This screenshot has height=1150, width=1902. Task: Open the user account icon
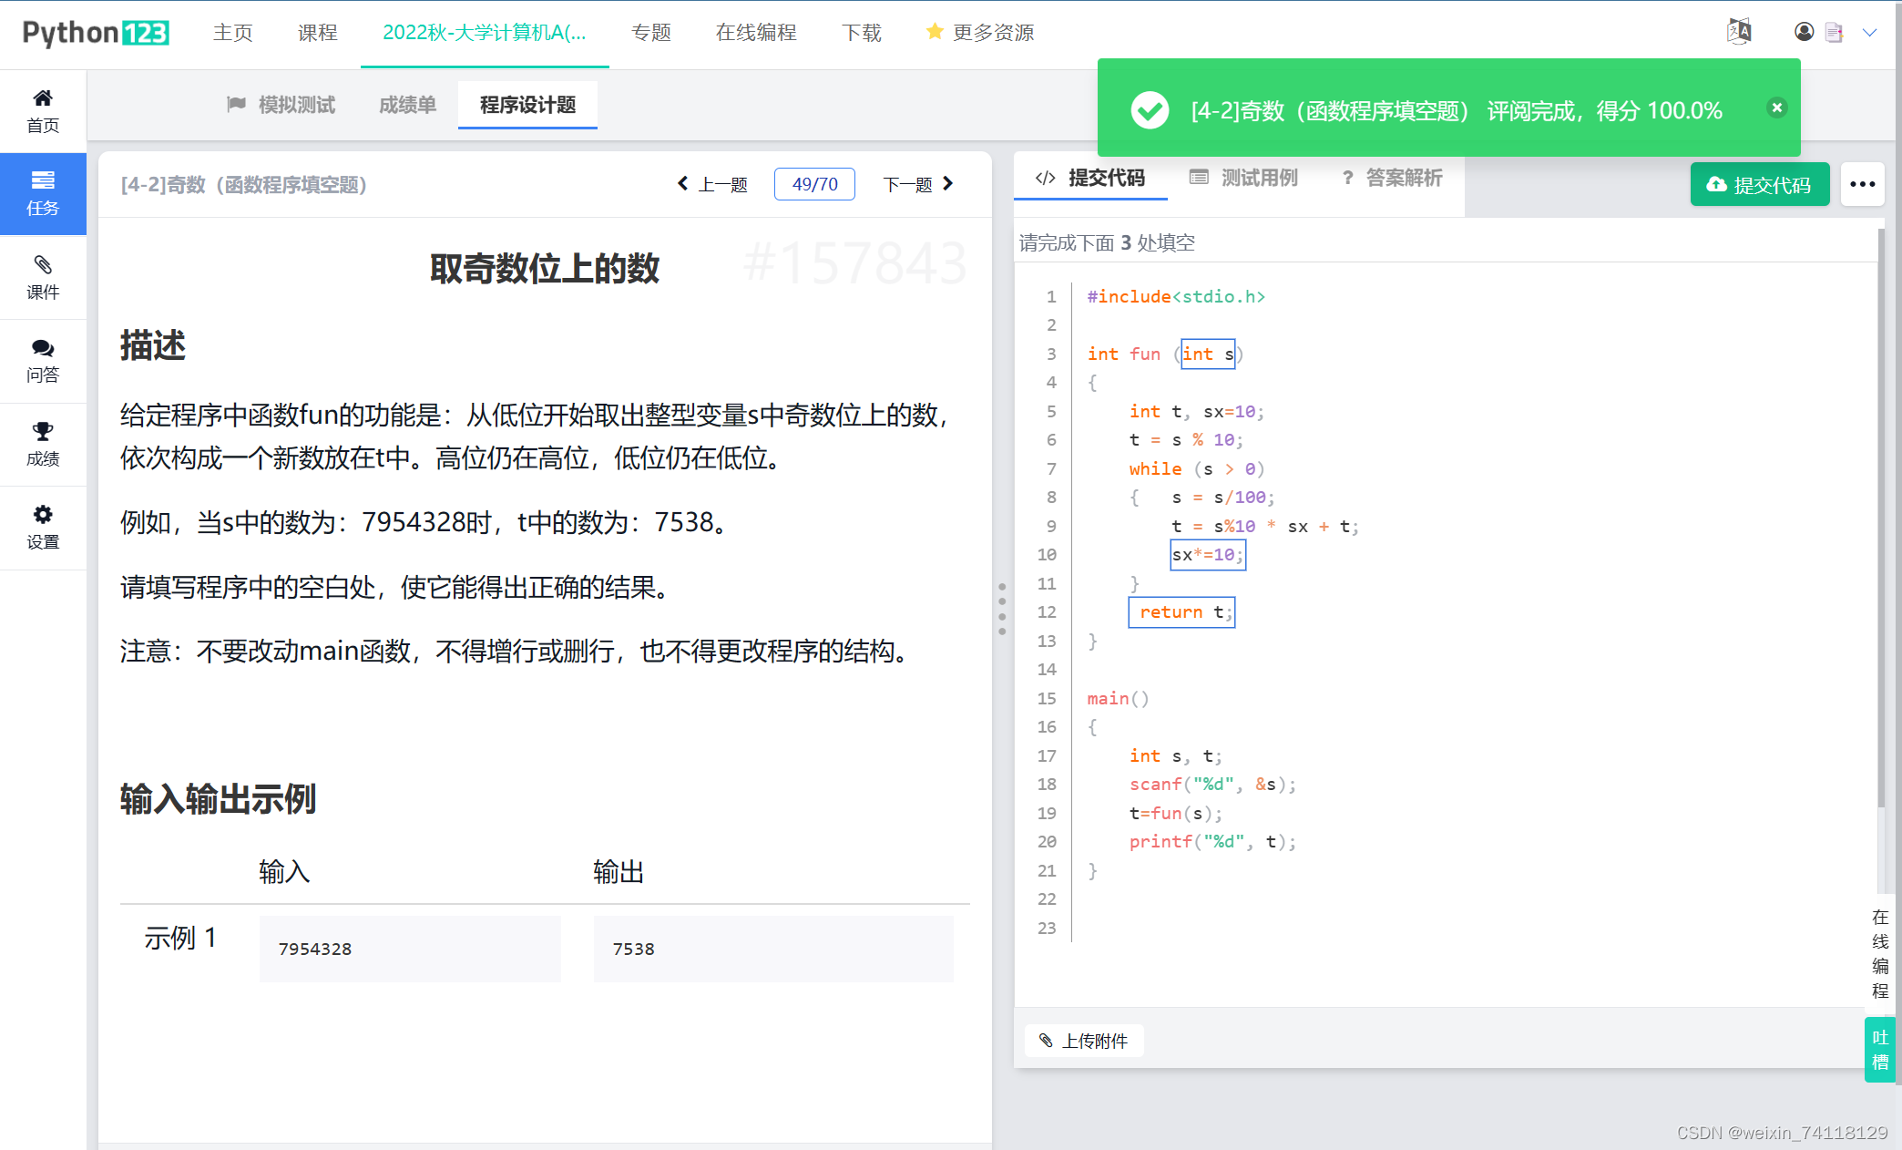pyautogui.click(x=1804, y=32)
